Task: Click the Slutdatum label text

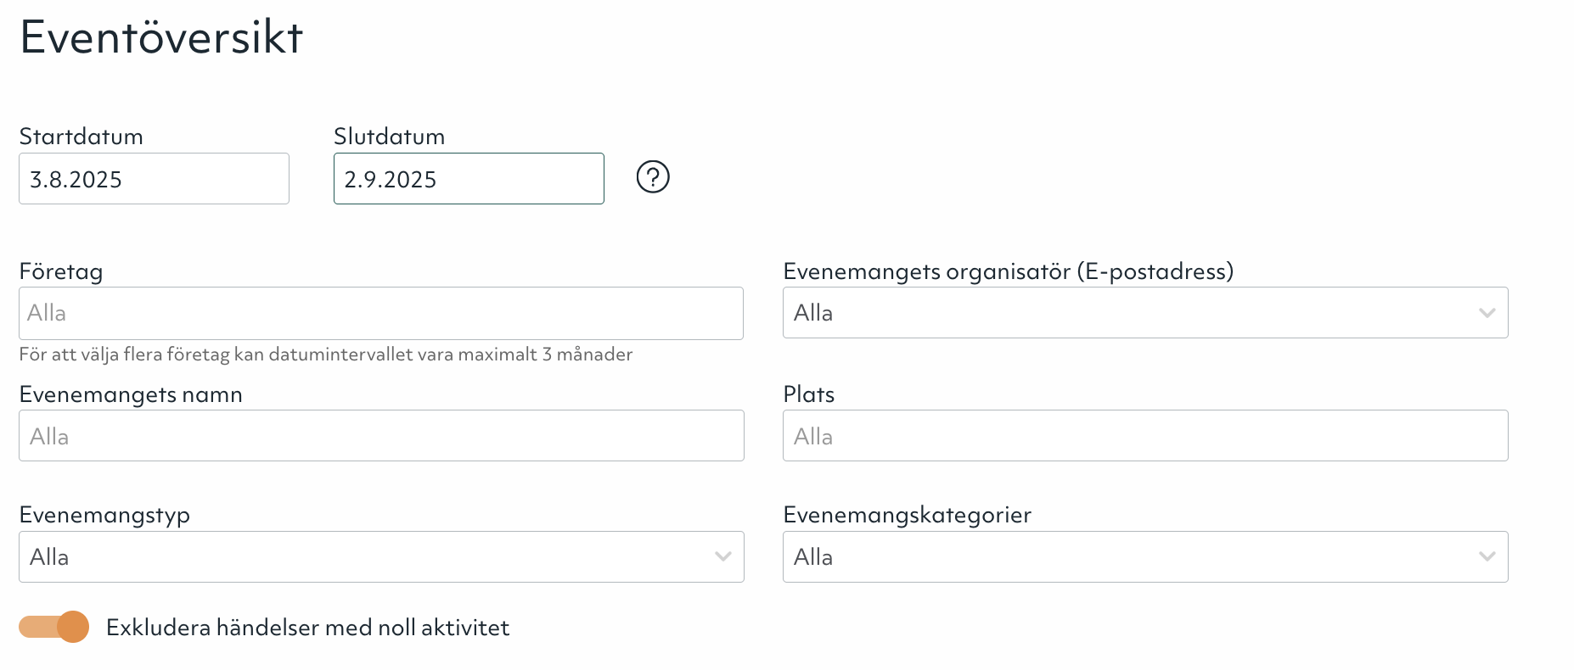Action: click(389, 137)
